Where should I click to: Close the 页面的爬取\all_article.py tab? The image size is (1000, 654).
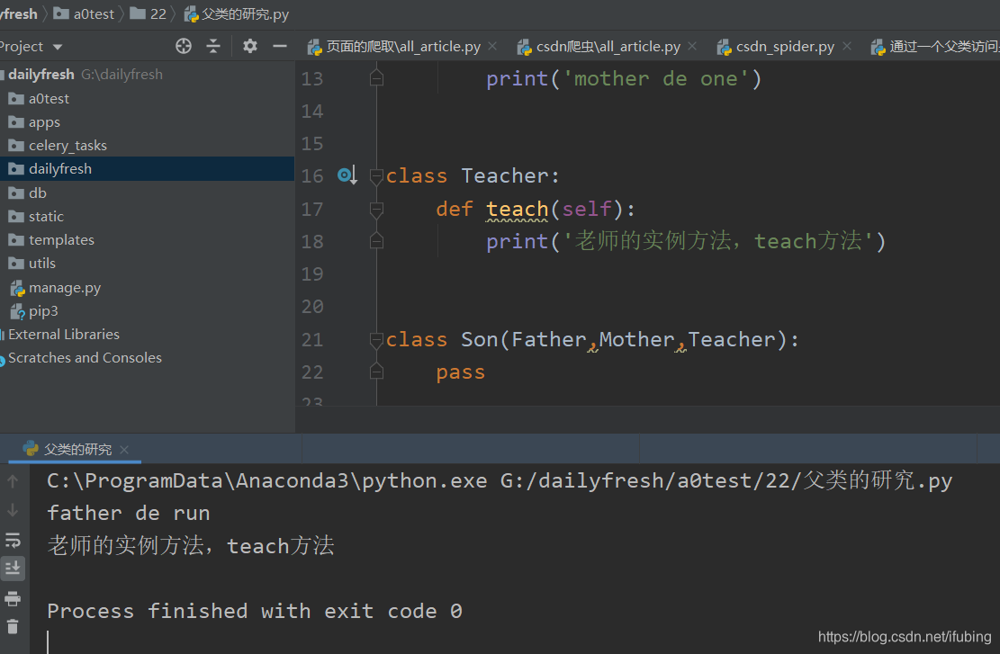tap(492, 46)
